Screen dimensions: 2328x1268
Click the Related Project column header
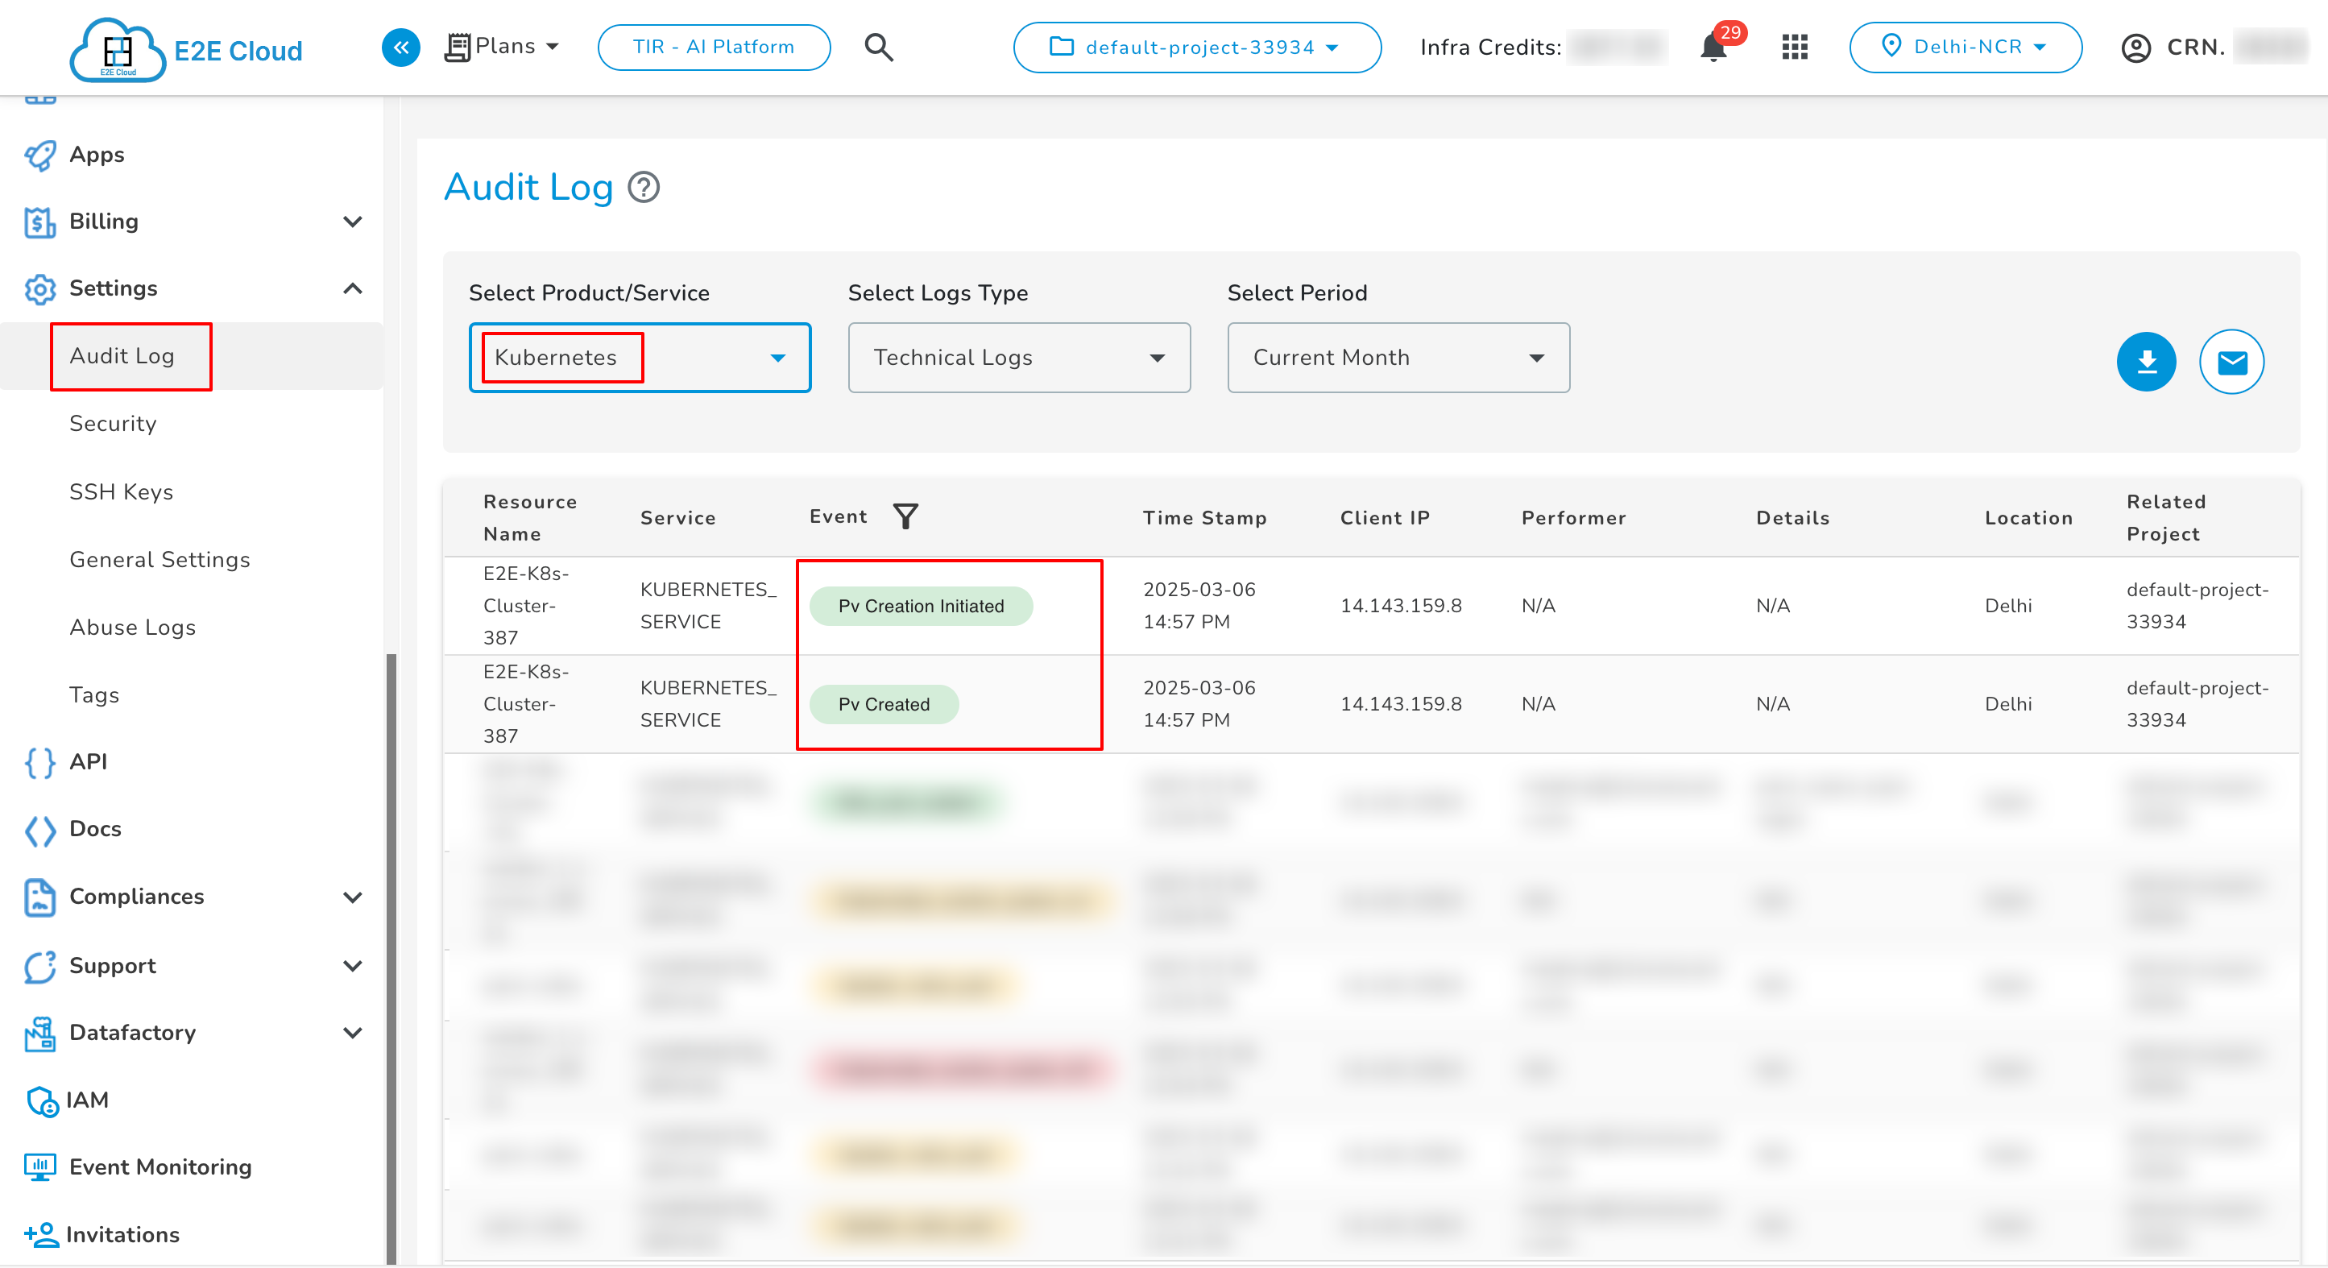2165,518
